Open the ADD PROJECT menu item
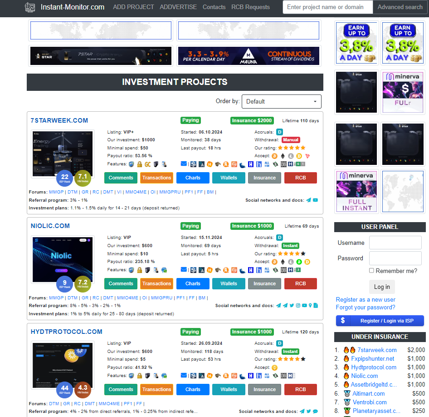 tap(133, 7)
